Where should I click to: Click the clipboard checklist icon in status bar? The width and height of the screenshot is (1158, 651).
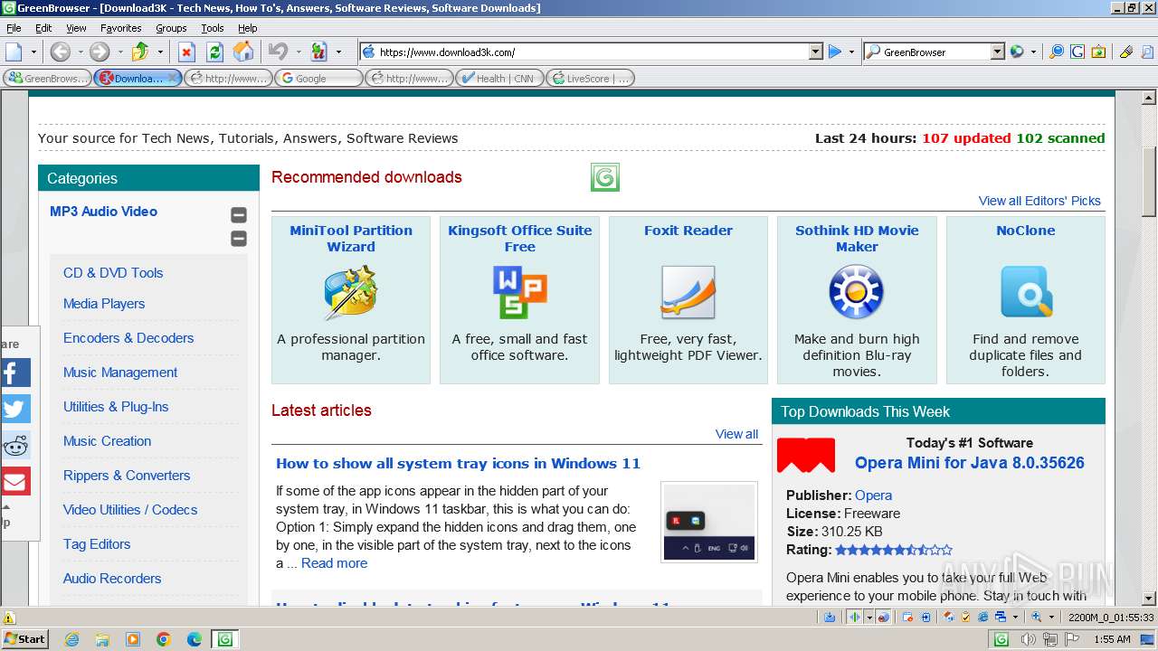[966, 618]
